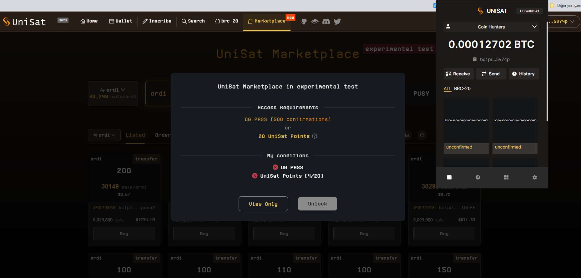Open wallet tab icon in popup footer
581x278 pixels.
(x=449, y=177)
